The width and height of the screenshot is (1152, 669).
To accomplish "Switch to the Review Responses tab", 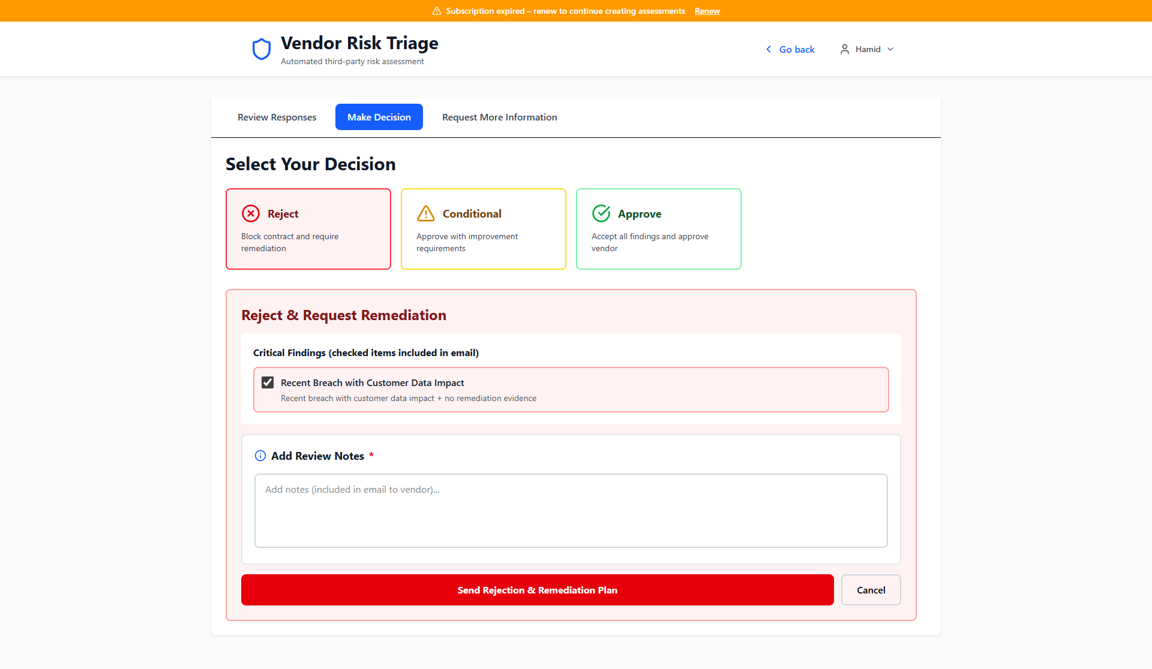I will pos(277,117).
